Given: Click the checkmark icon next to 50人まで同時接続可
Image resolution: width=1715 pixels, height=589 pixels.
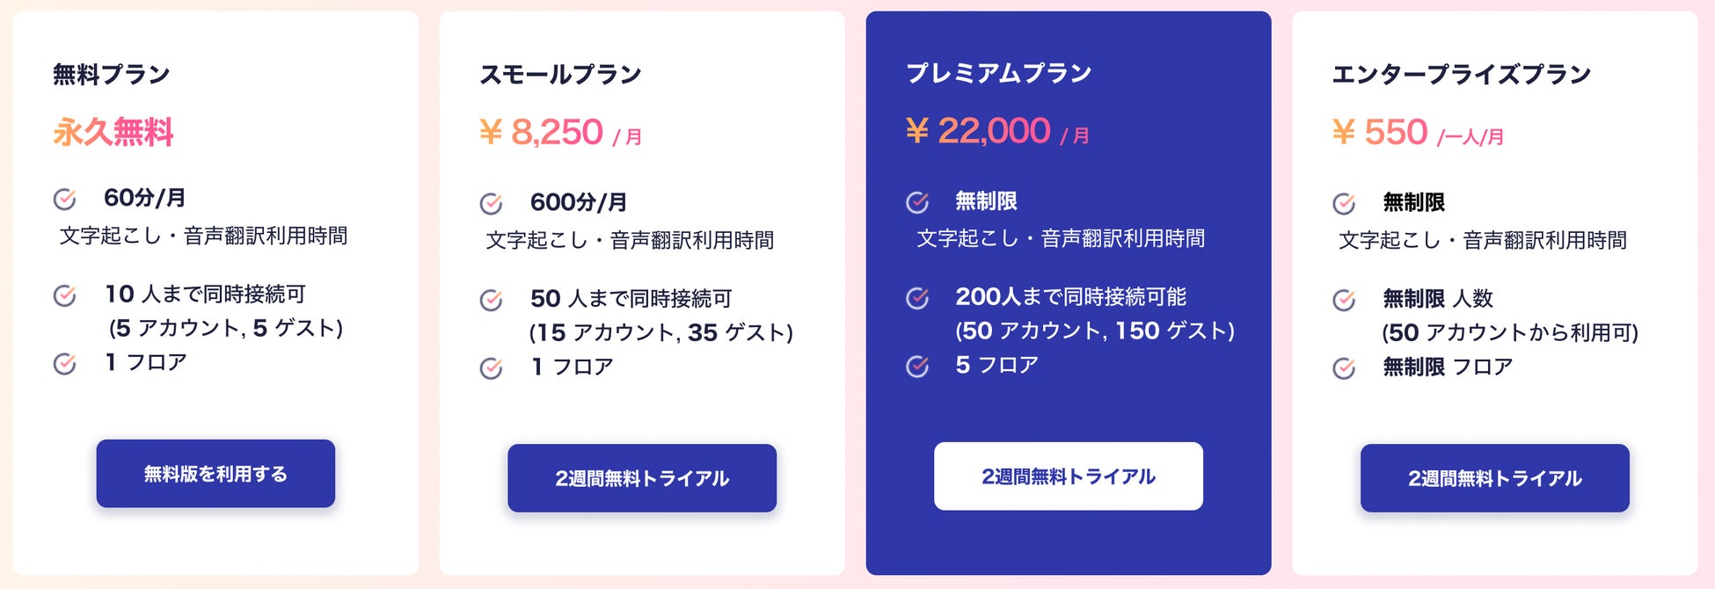Looking at the screenshot, I should pyautogui.click(x=492, y=300).
